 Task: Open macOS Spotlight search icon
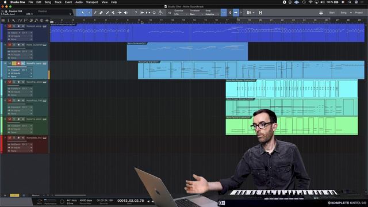pyautogui.click(x=350, y=2)
